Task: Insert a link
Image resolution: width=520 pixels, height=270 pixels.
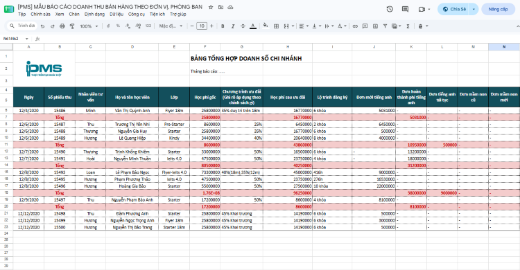Action: pyautogui.click(x=355, y=26)
